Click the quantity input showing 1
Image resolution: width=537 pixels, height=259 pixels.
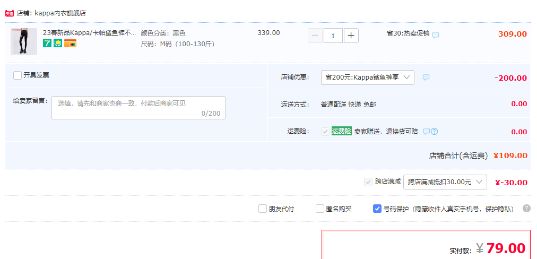333,35
